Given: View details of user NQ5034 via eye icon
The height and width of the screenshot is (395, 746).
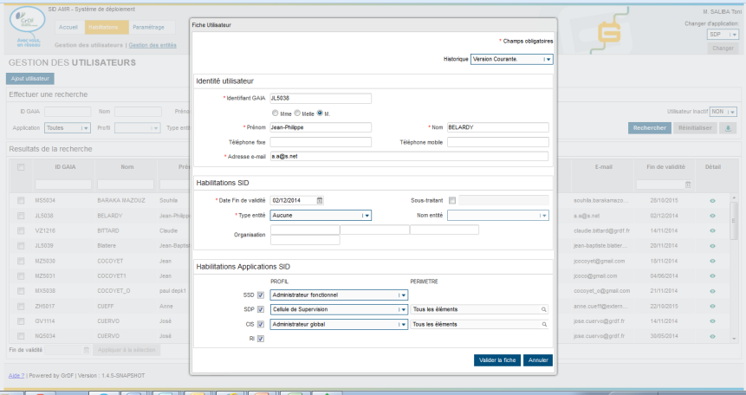Looking at the screenshot, I should (x=712, y=336).
